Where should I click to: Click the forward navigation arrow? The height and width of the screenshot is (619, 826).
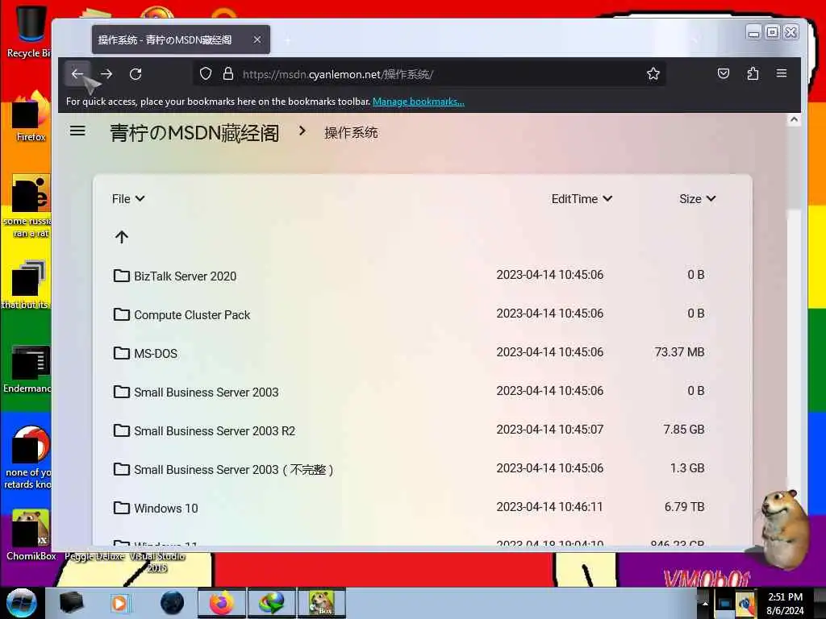point(106,73)
